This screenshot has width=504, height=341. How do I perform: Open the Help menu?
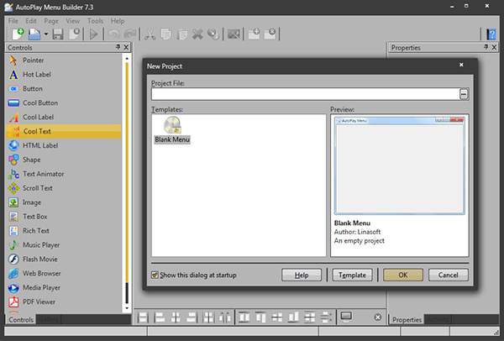pos(118,21)
